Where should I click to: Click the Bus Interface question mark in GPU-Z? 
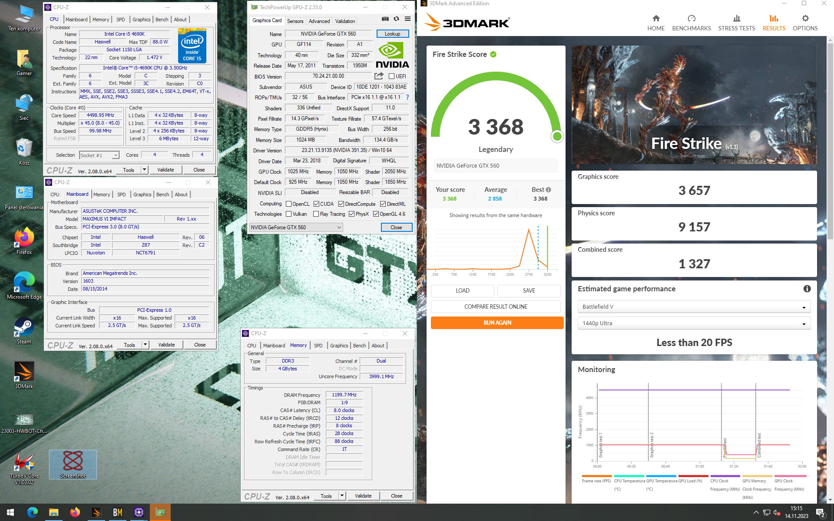coord(407,97)
